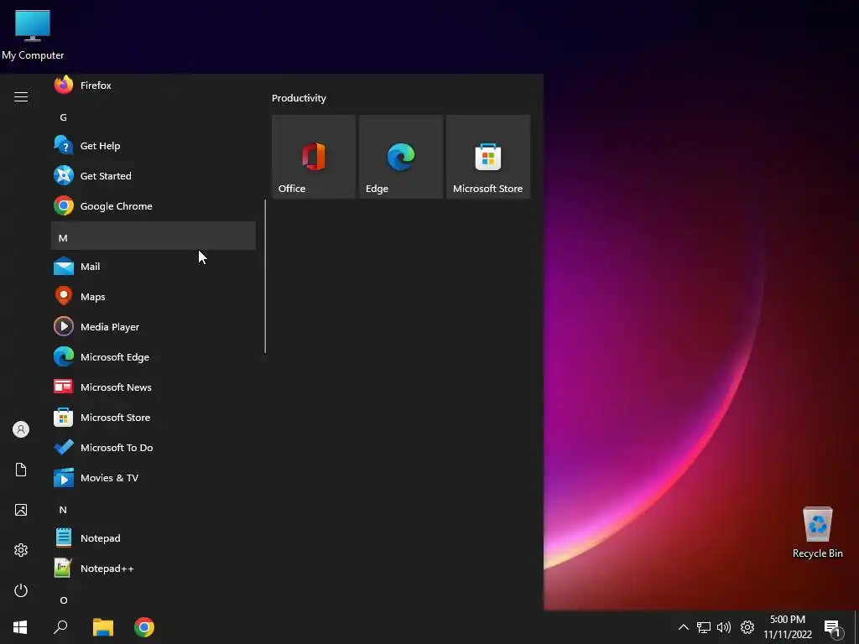Open the Mail app
859x644 pixels.
tap(154, 267)
